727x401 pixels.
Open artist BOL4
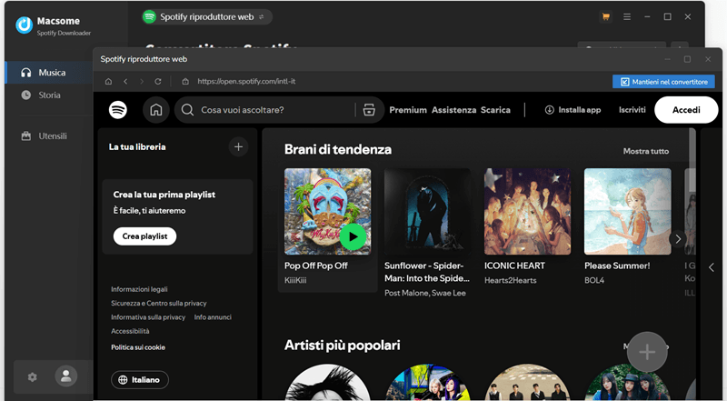click(x=594, y=280)
